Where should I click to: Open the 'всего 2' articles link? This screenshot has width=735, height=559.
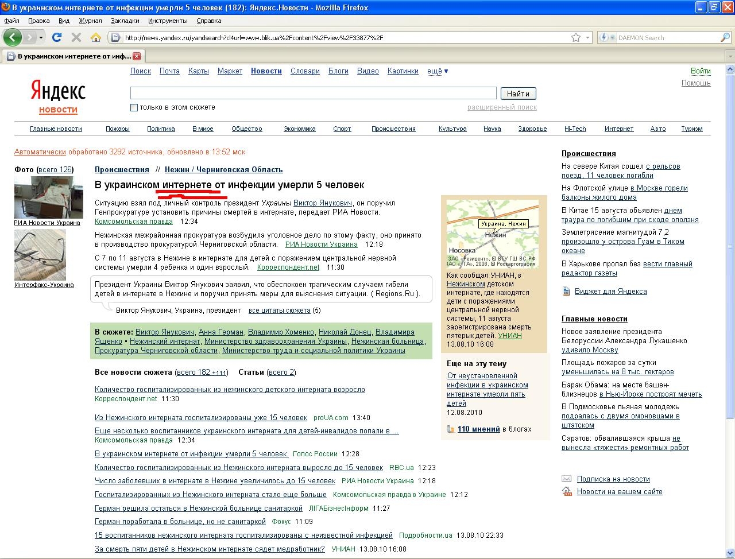click(x=281, y=372)
